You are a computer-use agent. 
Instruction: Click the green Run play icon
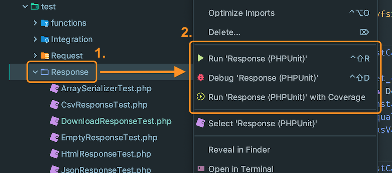tap(201, 58)
